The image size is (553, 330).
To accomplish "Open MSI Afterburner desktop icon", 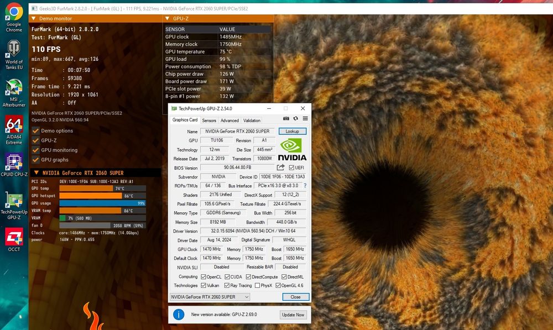I will coord(14,93).
